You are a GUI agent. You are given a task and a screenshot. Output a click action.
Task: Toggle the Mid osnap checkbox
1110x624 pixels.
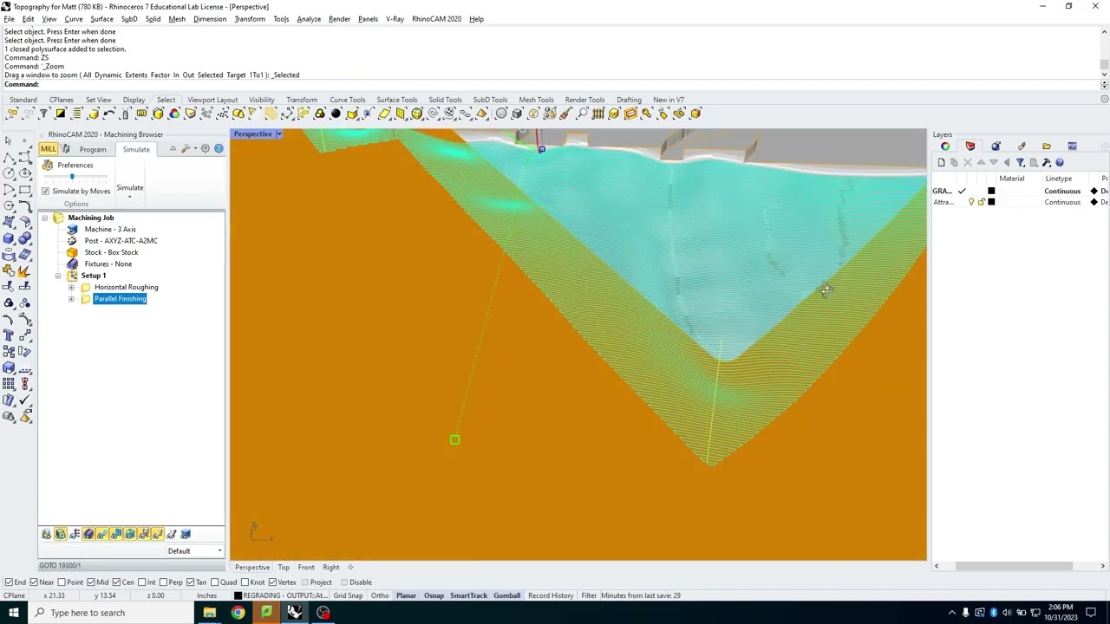pyautogui.click(x=92, y=582)
